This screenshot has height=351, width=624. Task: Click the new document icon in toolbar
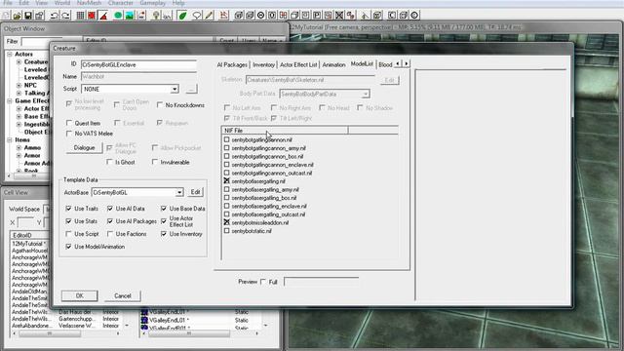(6, 16)
